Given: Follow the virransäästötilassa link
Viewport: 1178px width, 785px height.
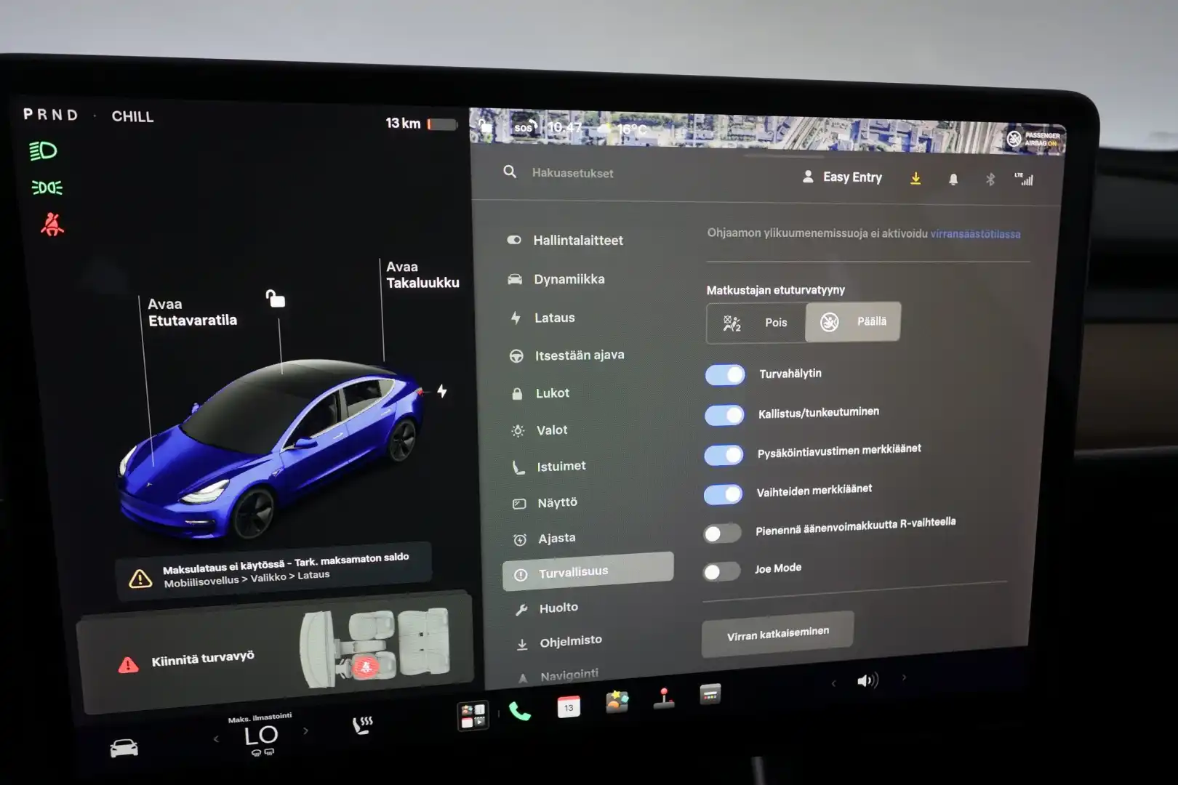Looking at the screenshot, I should click(975, 234).
